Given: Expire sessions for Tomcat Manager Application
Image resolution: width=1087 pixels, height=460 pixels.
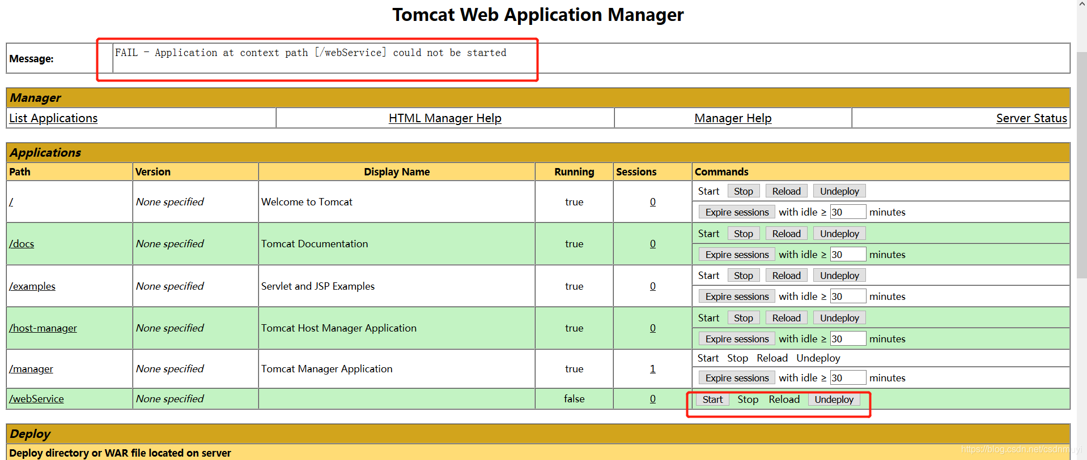Looking at the screenshot, I should tap(737, 378).
